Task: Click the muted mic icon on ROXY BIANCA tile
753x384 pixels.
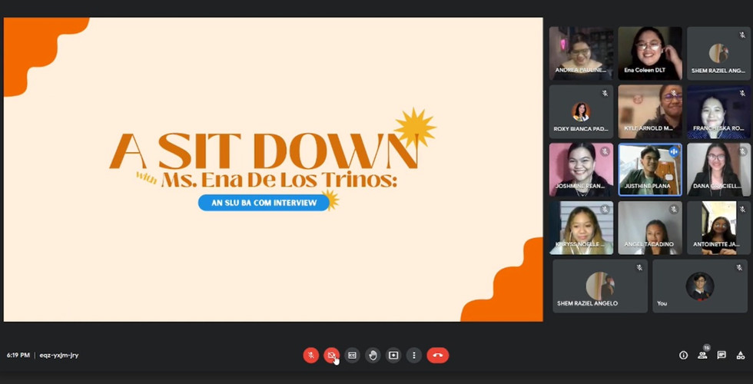Action: pyautogui.click(x=605, y=93)
